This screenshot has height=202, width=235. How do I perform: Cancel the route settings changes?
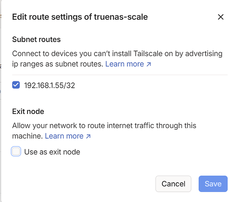click(x=173, y=184)
